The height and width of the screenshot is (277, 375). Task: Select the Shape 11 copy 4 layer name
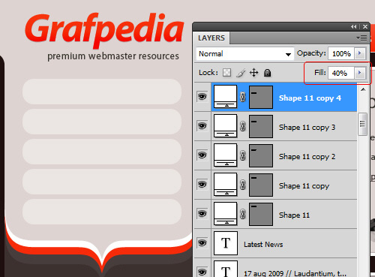point(310,98)
